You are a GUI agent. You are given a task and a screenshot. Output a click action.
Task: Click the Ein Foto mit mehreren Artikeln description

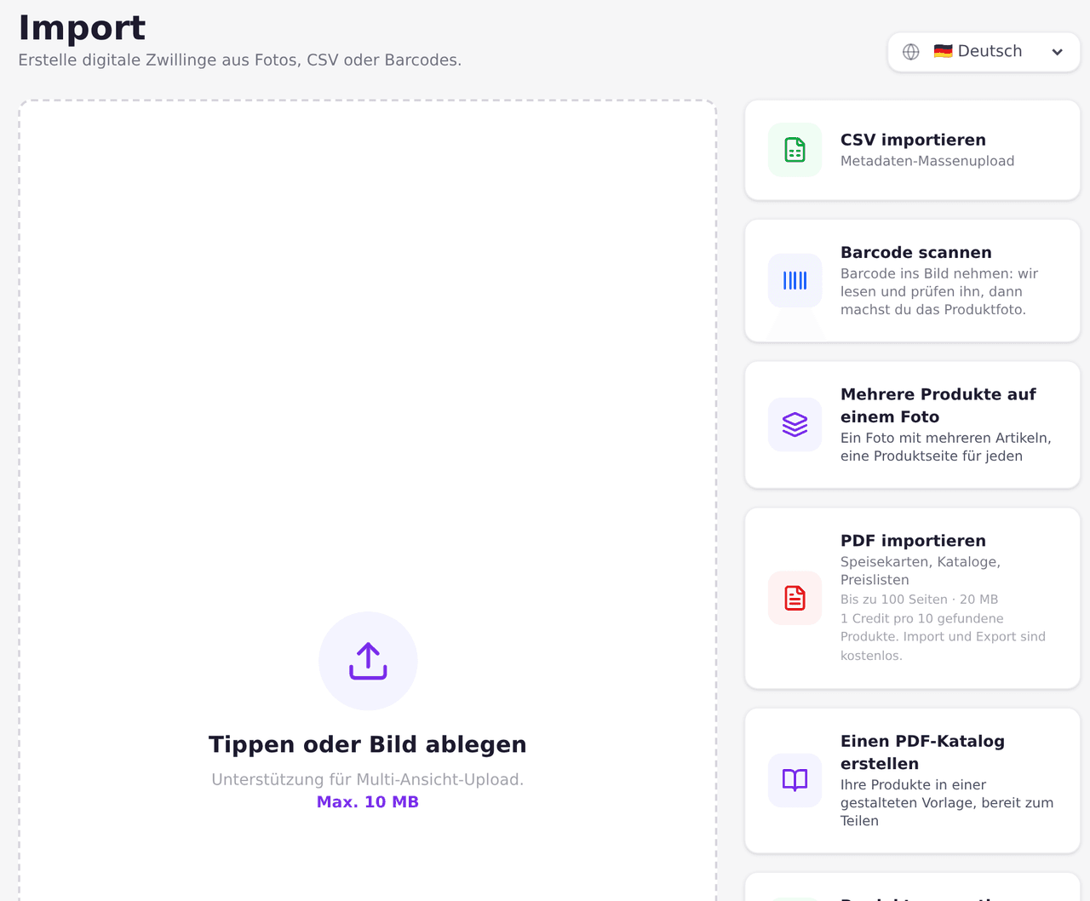pyautogui.click(x=946, y=447)
